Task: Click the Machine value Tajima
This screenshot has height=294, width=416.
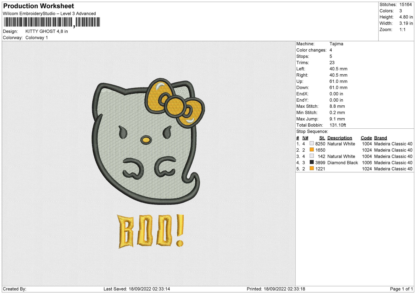Action: [336, 44]
